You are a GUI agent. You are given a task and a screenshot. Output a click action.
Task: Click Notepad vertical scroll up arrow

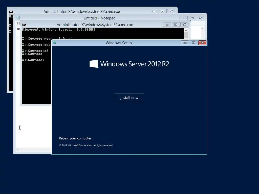(x=203, y=29)
